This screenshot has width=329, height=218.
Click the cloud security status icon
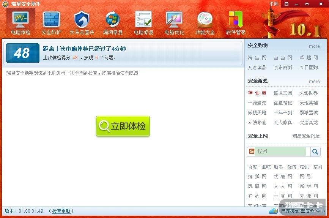pos(273,211)
